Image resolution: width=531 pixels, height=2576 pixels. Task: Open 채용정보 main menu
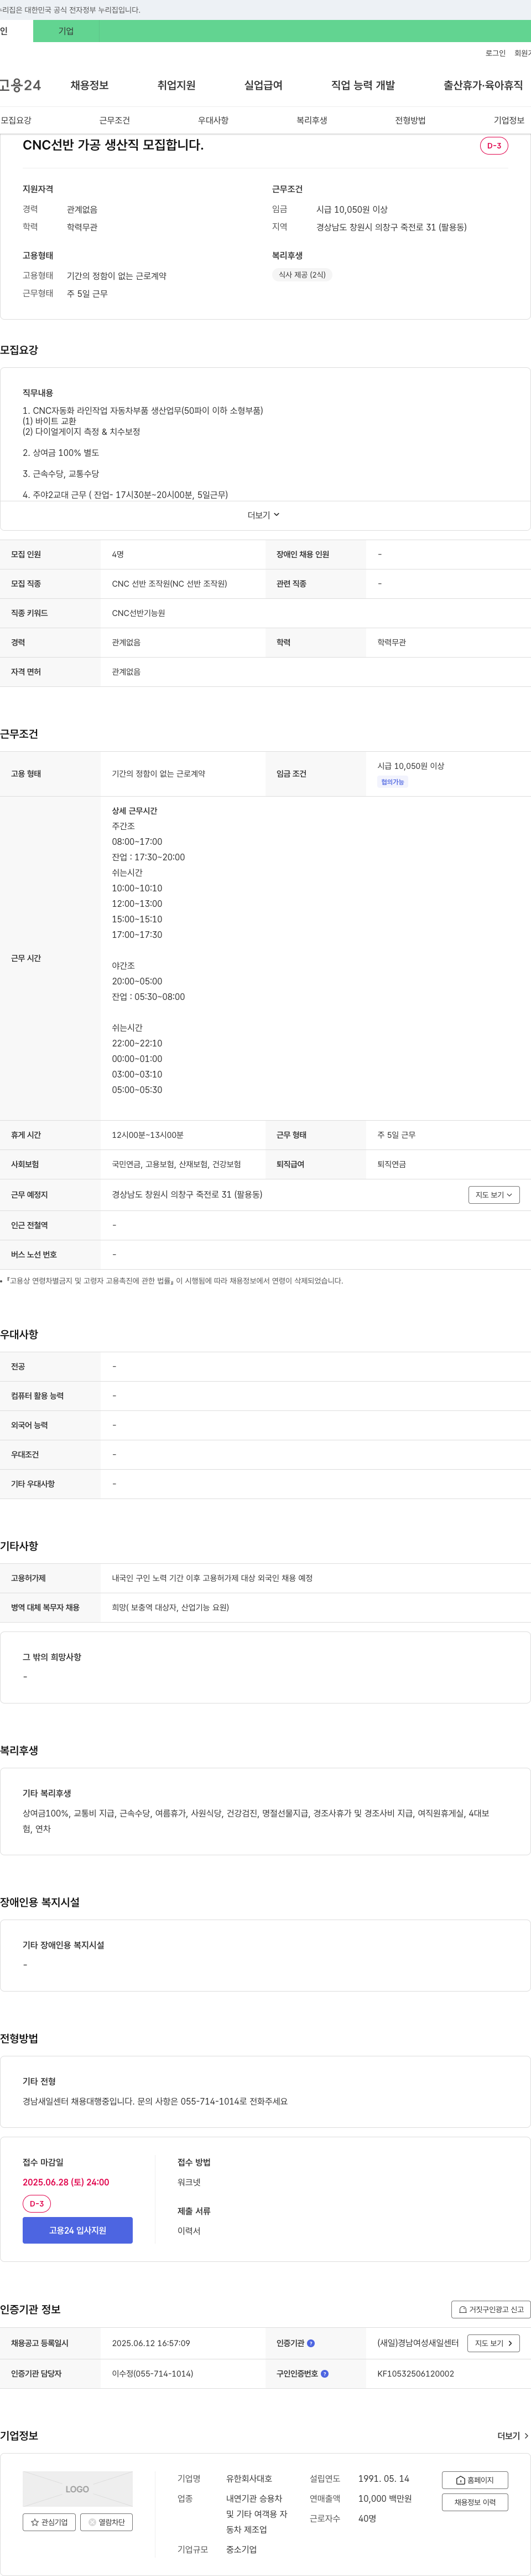click(90, 85)
